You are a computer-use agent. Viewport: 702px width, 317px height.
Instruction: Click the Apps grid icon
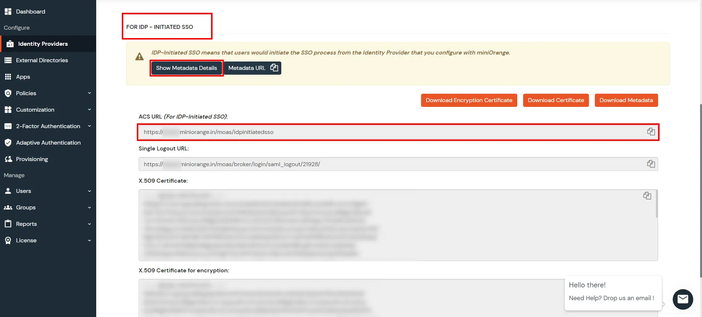pyautogui.click(x=8, y=77)
